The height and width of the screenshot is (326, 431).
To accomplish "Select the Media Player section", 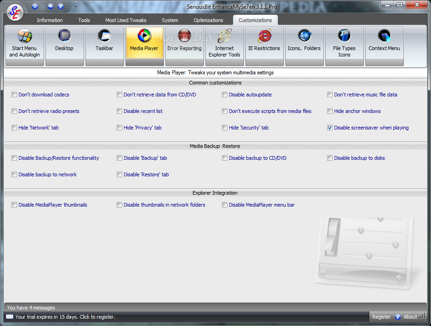I will 144,46.
